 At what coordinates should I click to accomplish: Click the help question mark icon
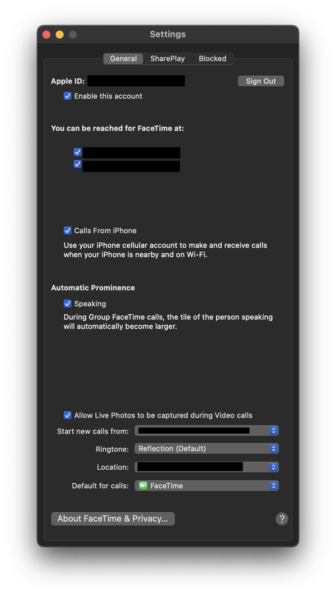[282, 519]
